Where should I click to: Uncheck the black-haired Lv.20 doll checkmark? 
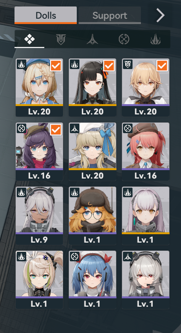(109, 65)
